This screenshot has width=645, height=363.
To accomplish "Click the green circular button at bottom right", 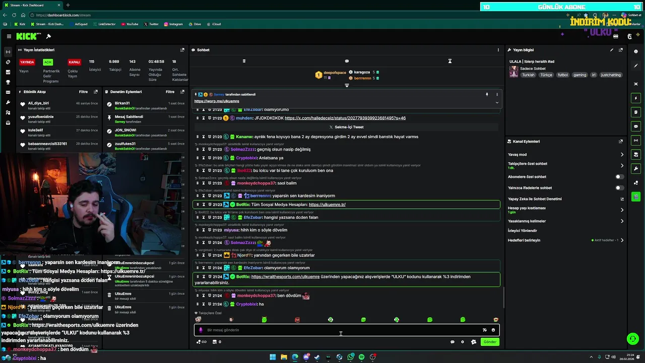I will coord(632,339).
